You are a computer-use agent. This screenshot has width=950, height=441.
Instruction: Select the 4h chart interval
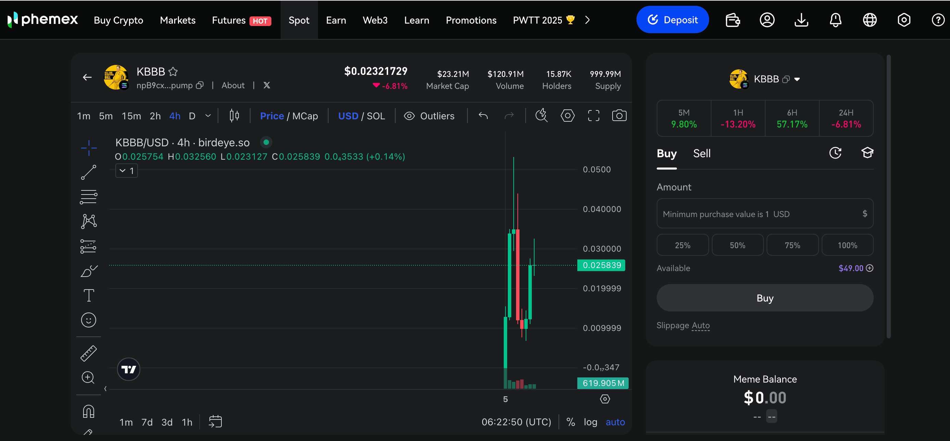click(x=175, y=116)
